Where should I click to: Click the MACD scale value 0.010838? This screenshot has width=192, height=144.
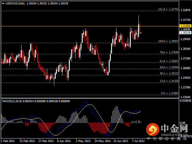(x=186, y=101)
